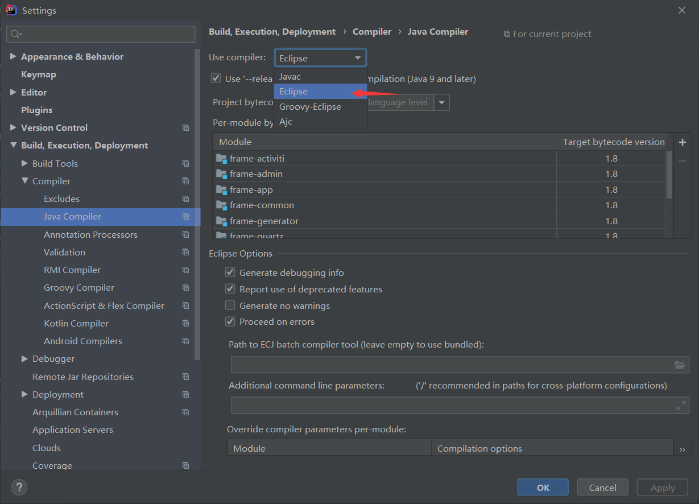Expand the Deployment node
Screen dimensions: 699x504
24,394
